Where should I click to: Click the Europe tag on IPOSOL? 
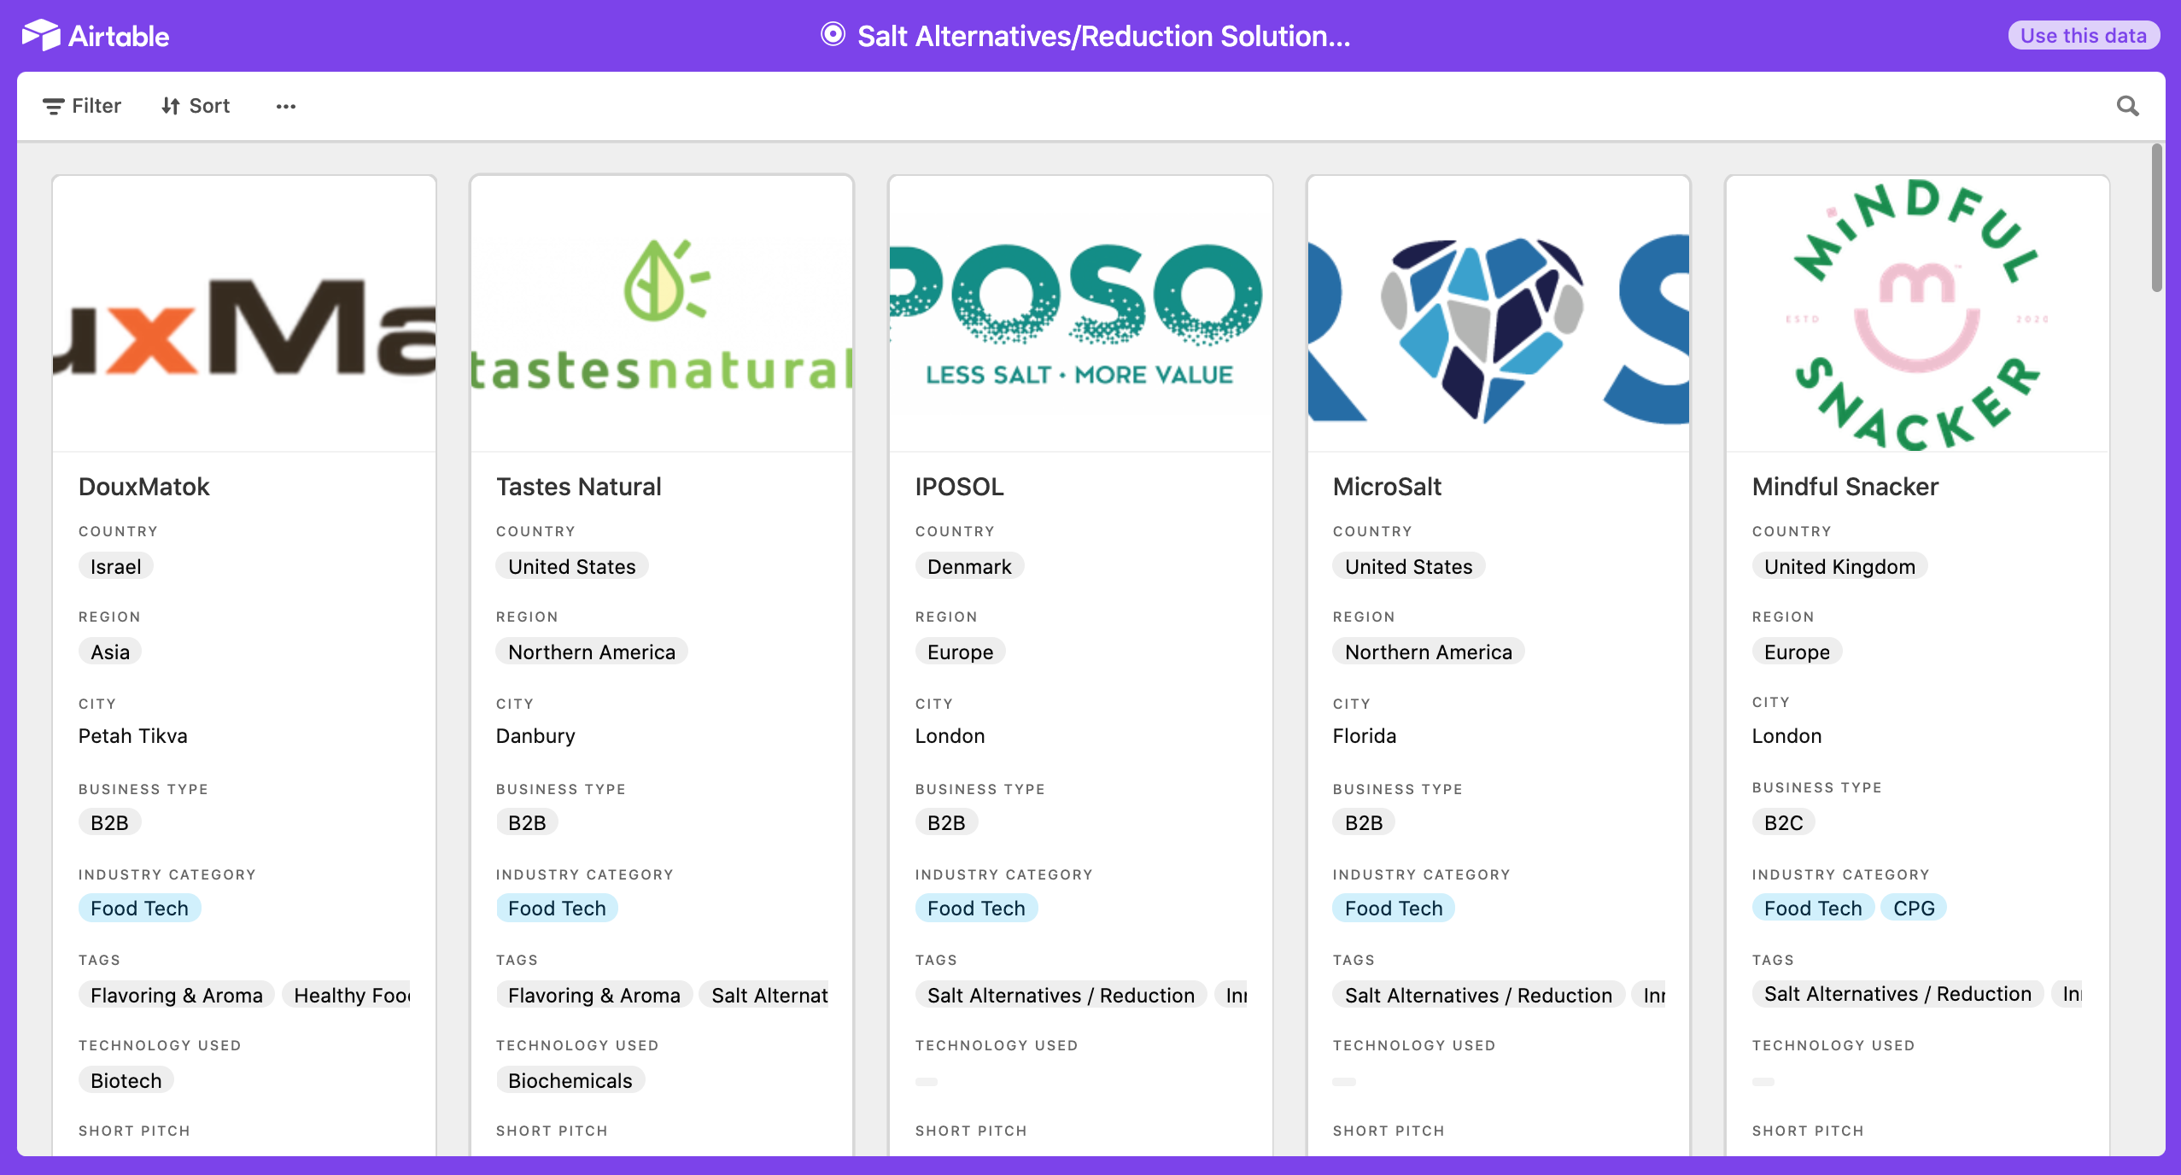(961, 652)
